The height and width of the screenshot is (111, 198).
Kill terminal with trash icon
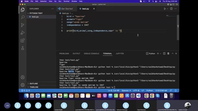(168, 53)
